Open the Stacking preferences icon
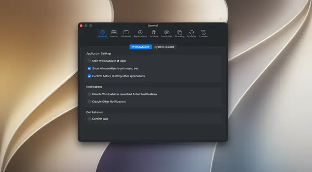The image size is (312, 172). point(179,34)
